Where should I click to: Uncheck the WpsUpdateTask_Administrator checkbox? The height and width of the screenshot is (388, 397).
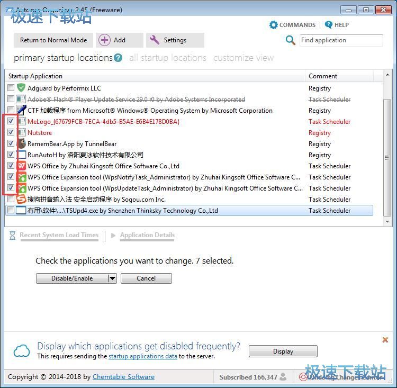click(11, 188)
